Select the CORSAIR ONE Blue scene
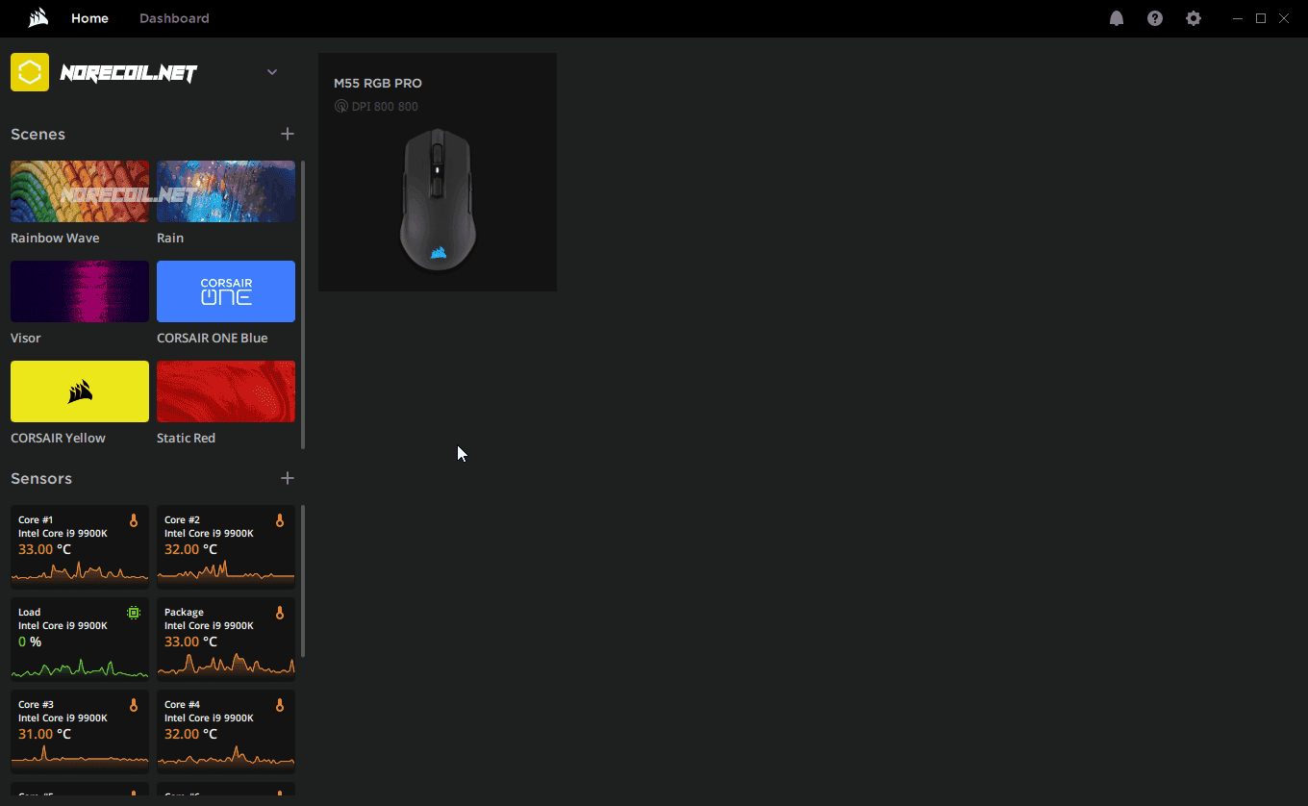The image size is (1308, 806). click(x=226, y=291)
